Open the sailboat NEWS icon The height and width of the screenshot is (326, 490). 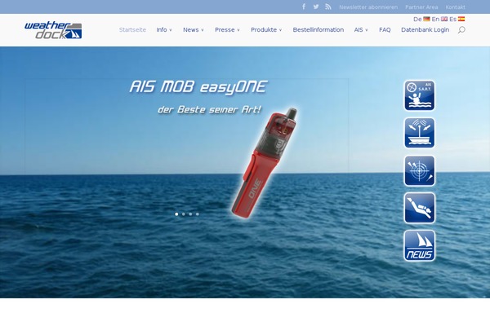pos(420,245)
